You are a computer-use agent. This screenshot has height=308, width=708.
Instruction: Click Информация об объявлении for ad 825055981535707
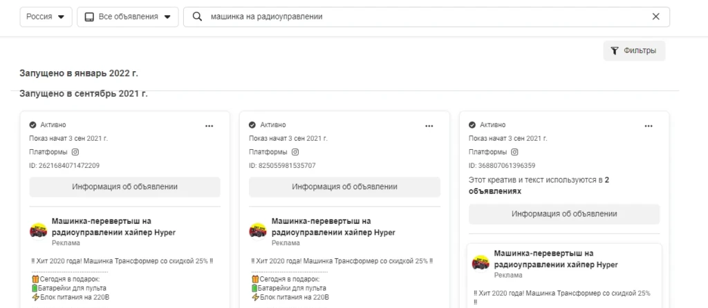click(344, 186)
